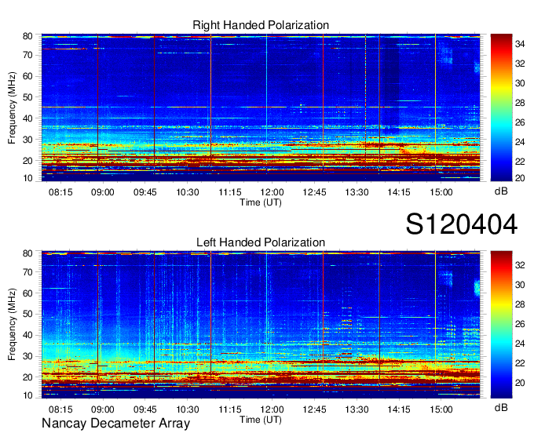This screenshot has width=534, height=433.
Task: Click inside the Right Handed Polarization spectrogram
Action: click(x=261, y=107)
